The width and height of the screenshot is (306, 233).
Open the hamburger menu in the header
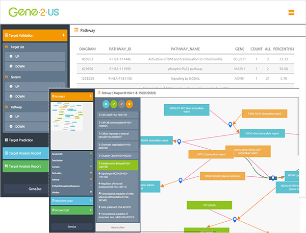coord(291,13)
